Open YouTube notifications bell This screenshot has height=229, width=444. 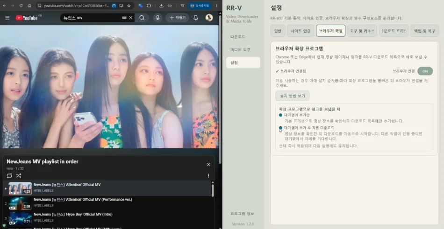[x=195, y=18]
